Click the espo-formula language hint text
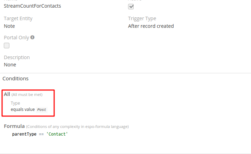The height and width of the screenshot is (154, 251). (77, 126)
